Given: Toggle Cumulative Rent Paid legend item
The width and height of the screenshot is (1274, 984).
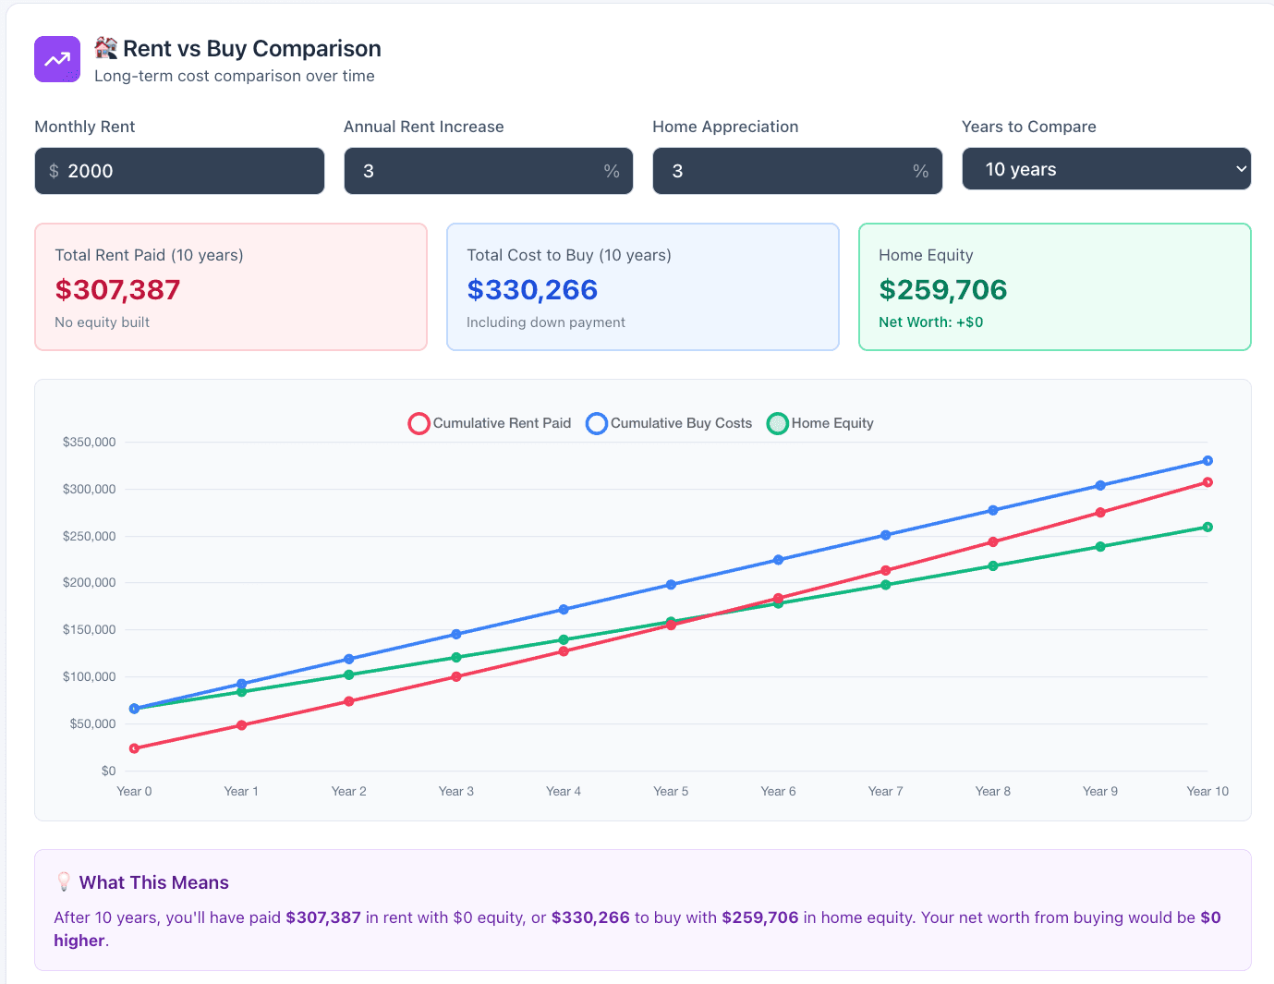Looking at the screenshot, I should pyautogui.click(x=491, y=423).
